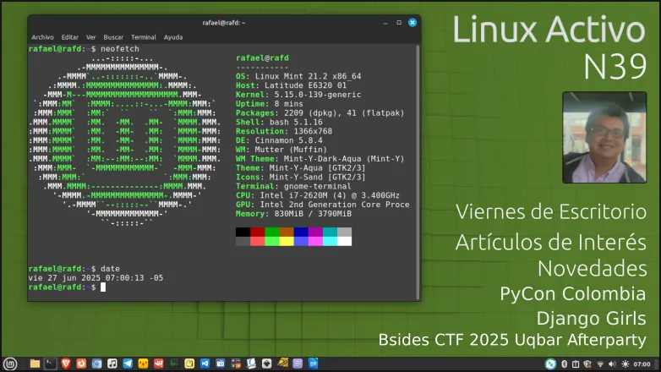This screenshot has height=372, width=661.
Task: Open the Archivo menu in the terminal
Action: tap(42, 37)
